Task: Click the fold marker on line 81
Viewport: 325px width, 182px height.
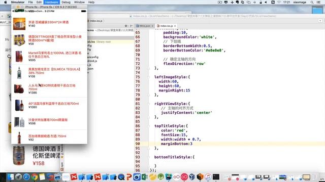Action: click(x=149, y=104)
